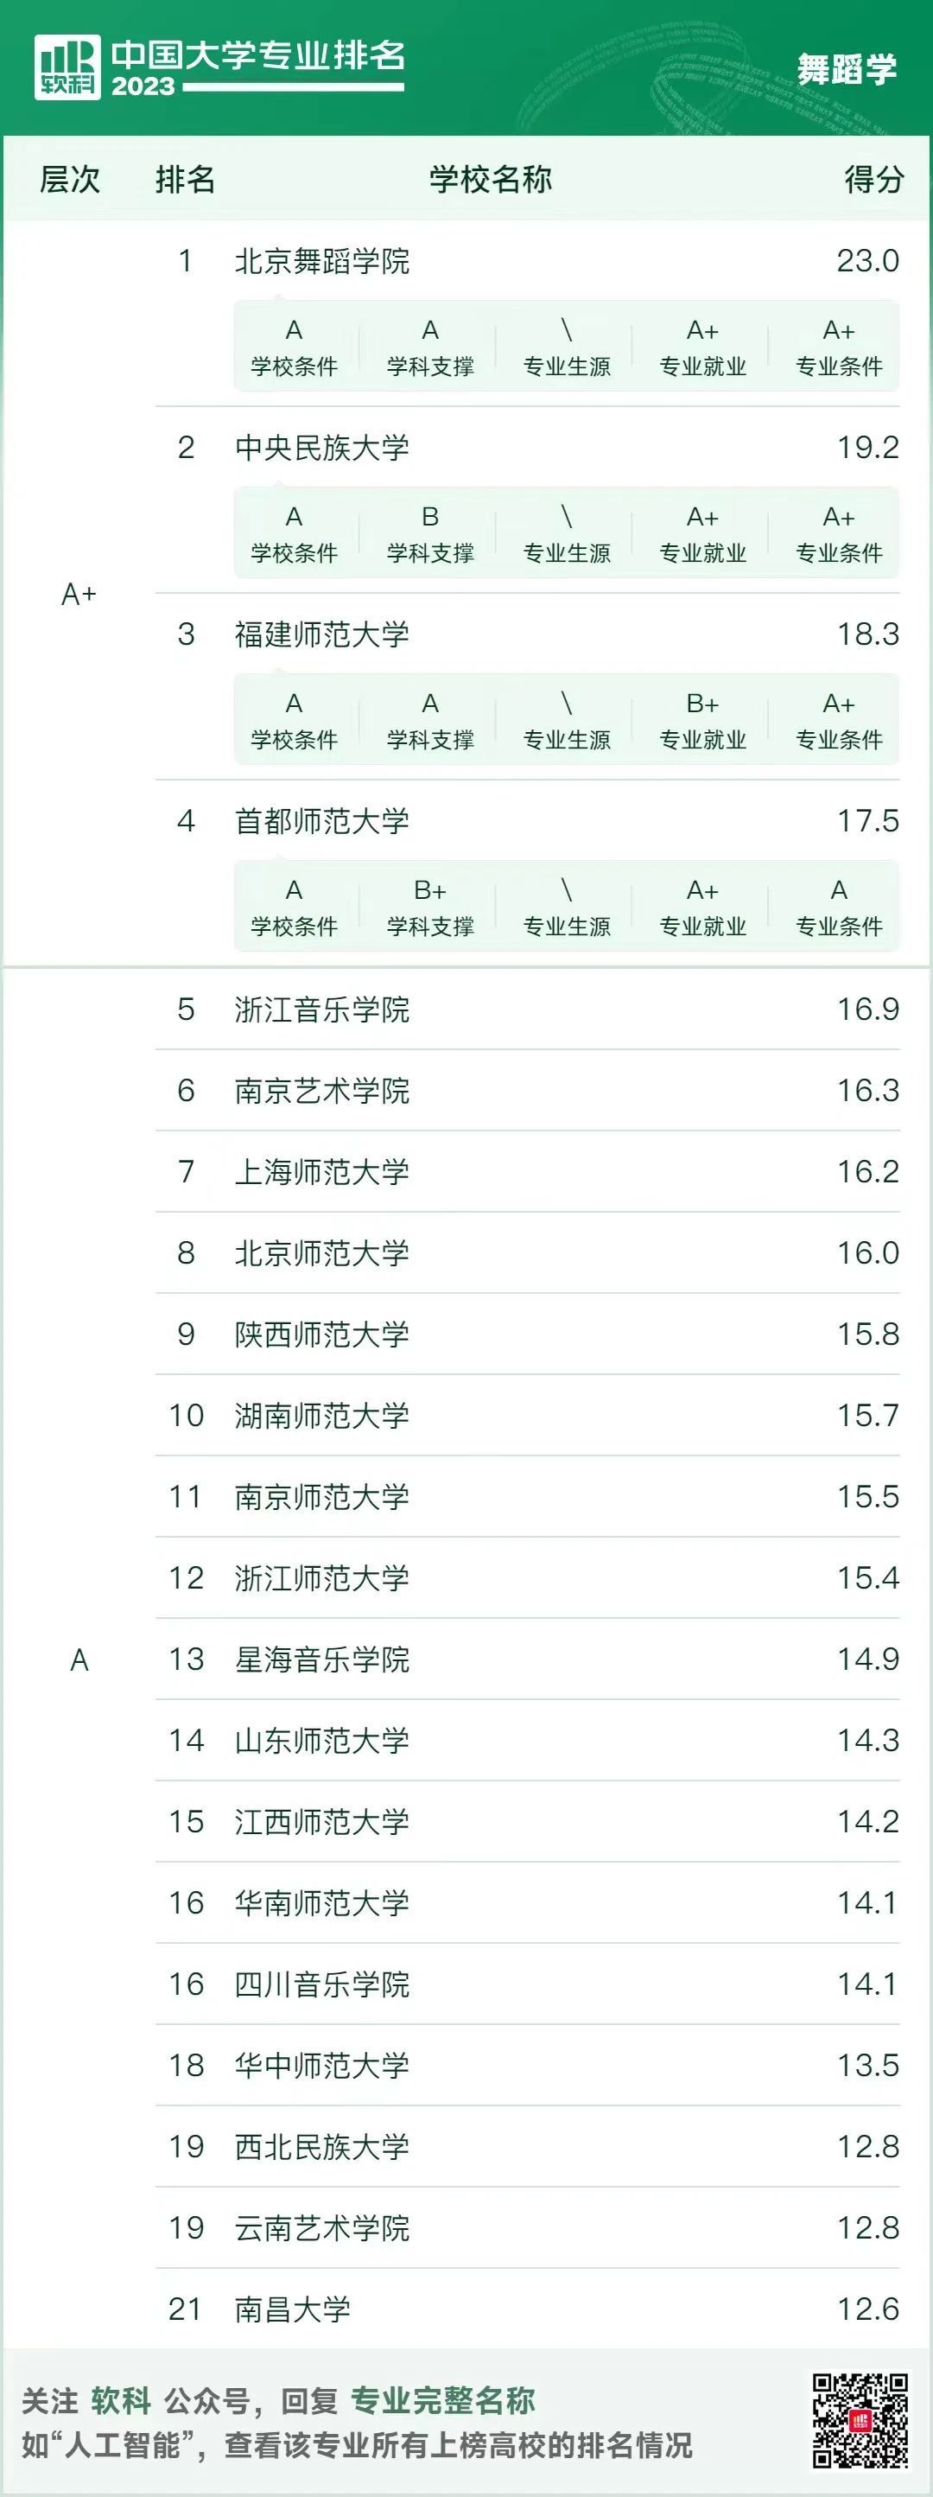This screenshot has width=933, height=2497.
Task: Select the 层次 column header
Action: 69,179
